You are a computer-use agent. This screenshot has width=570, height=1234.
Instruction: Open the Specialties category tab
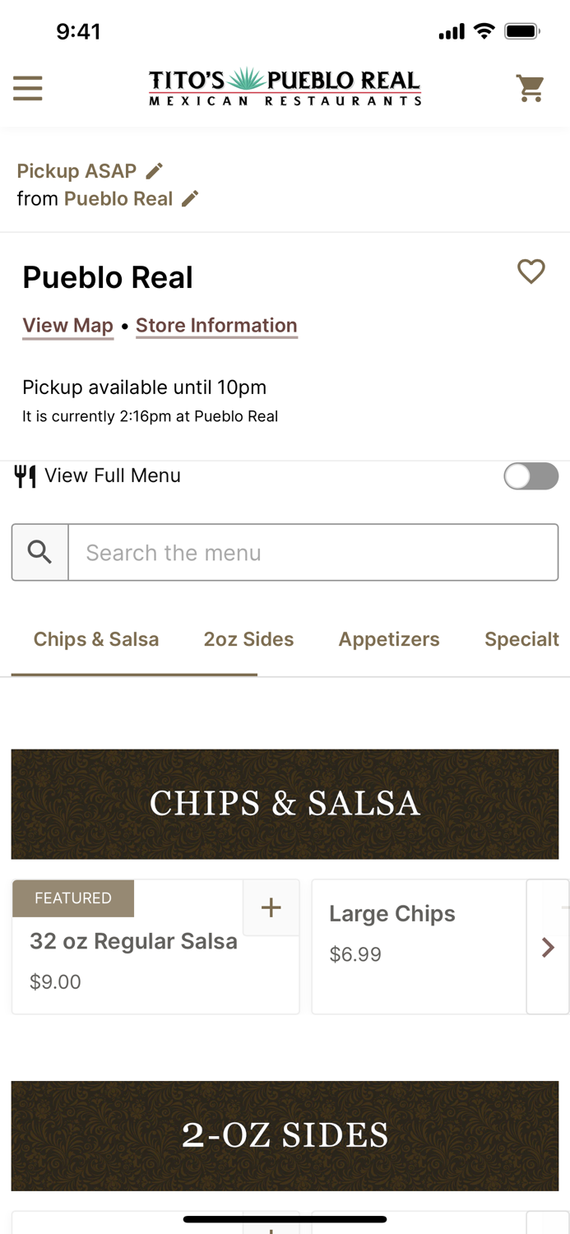(x=521, y=639)
